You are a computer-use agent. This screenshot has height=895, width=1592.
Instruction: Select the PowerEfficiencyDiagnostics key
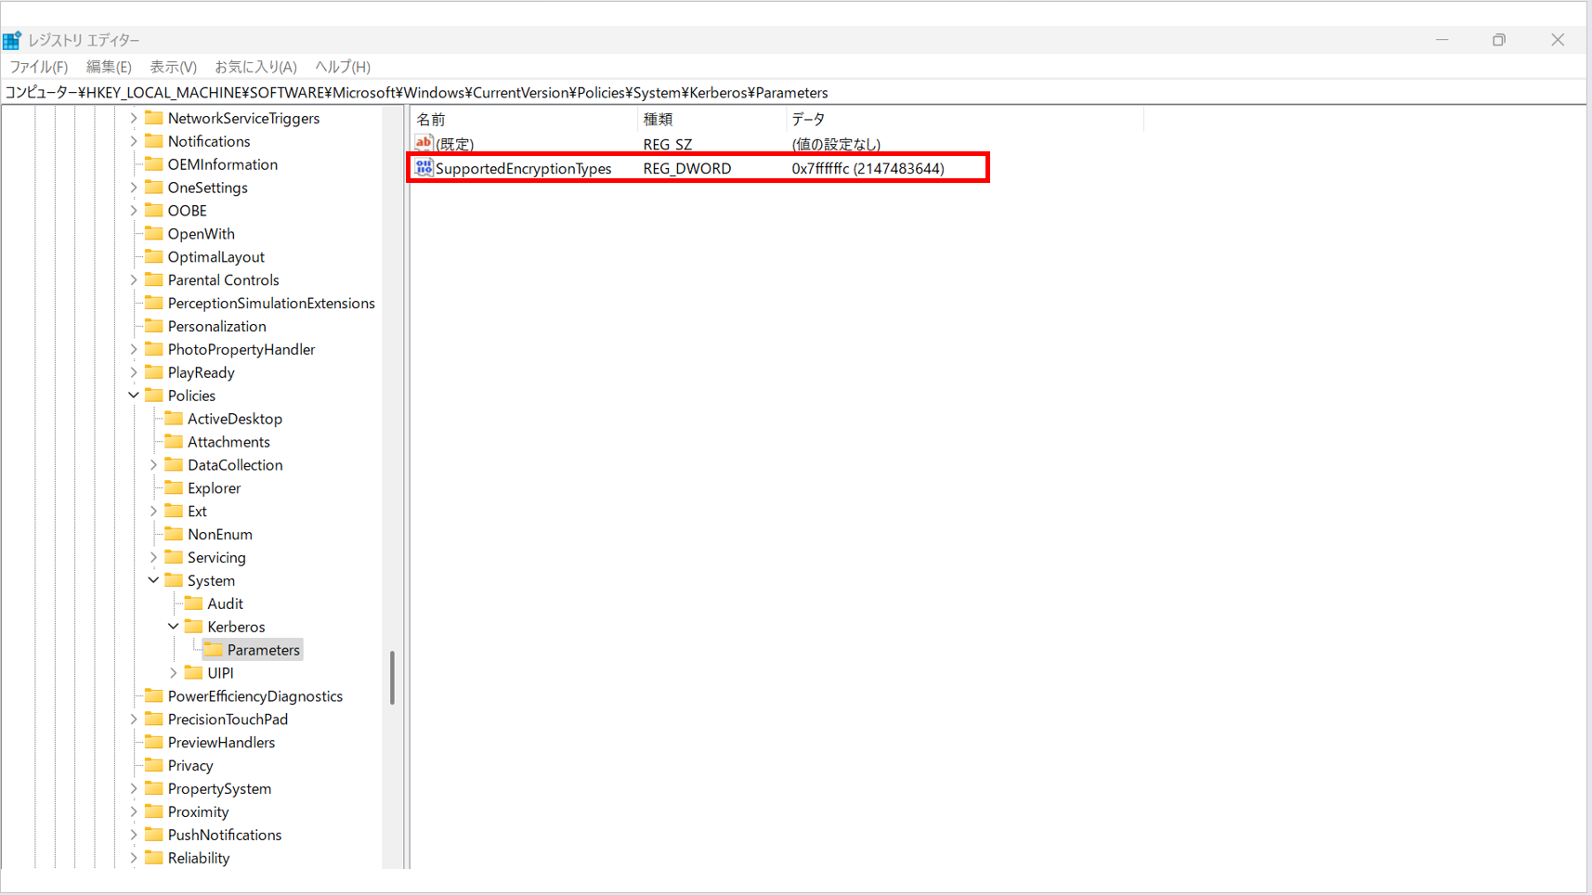(x=255, y=696)
